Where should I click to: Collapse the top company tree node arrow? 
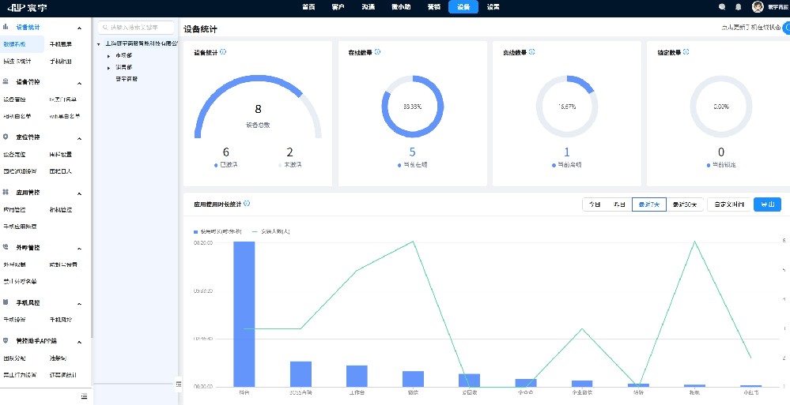99,44
